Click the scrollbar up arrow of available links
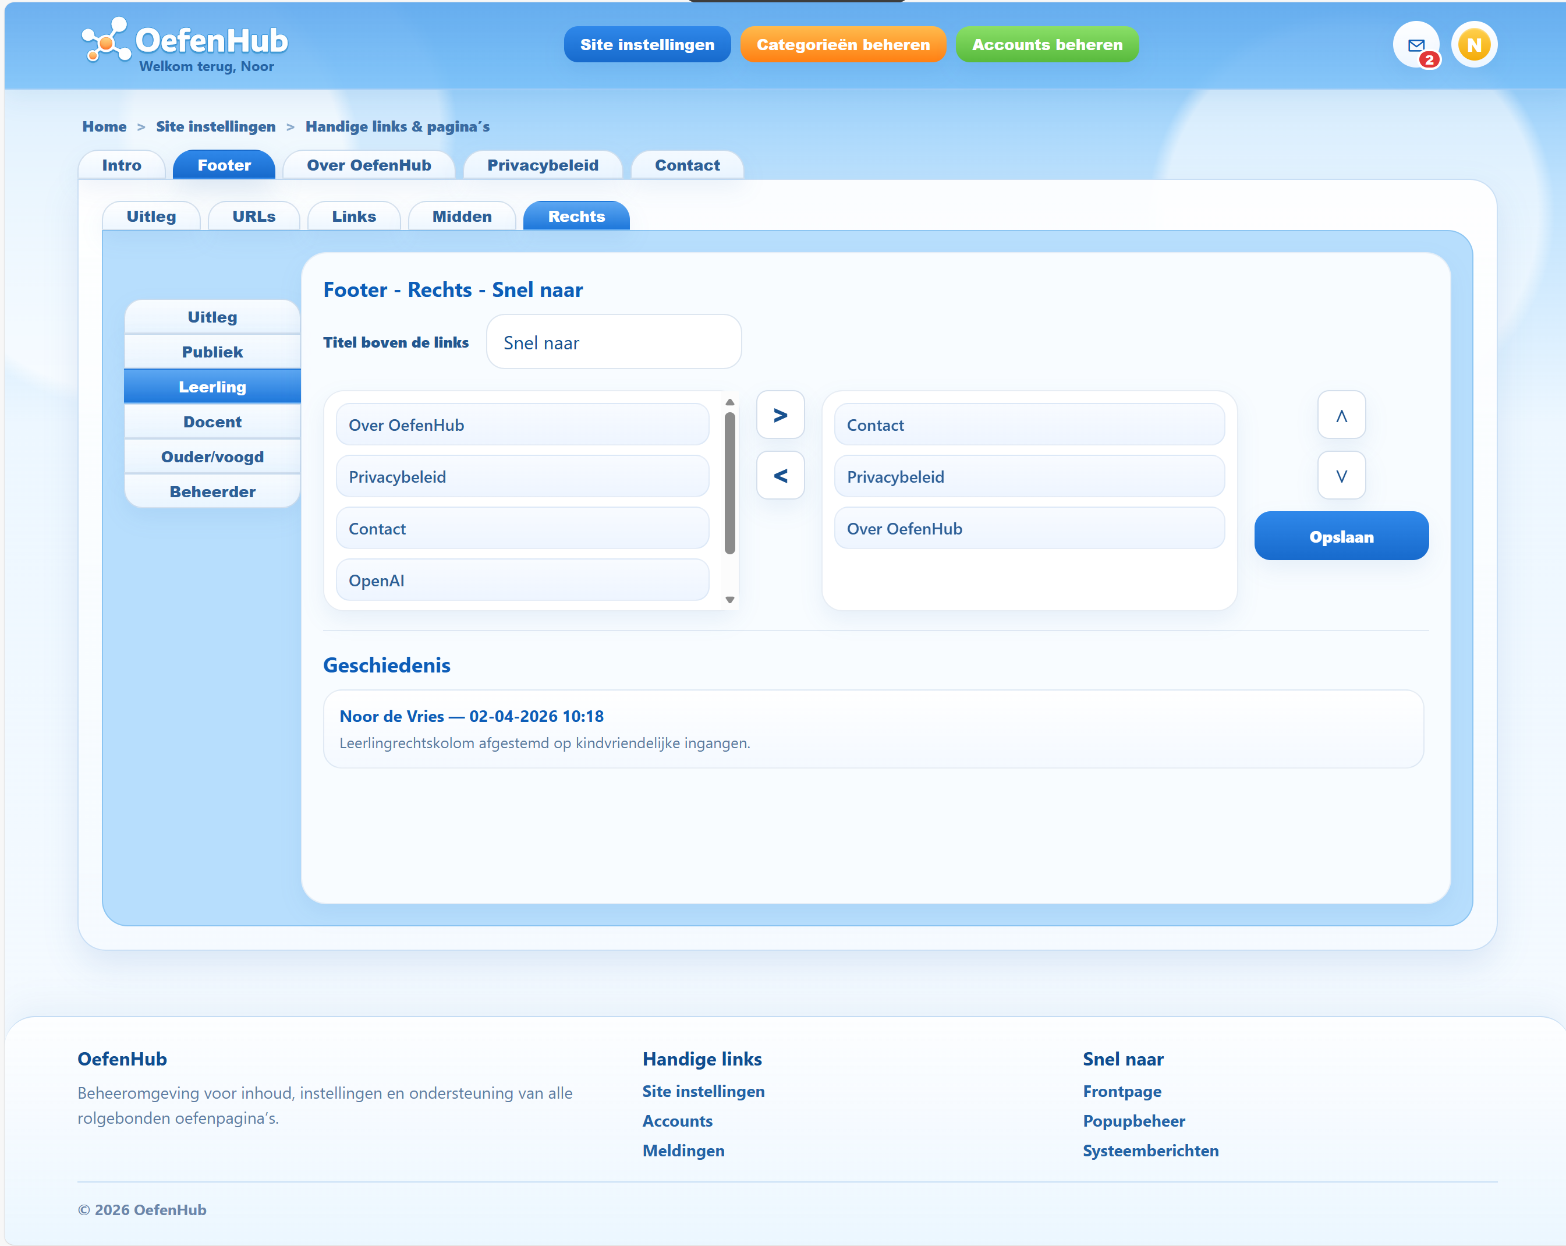This screenshot has width=1566, height=1246. click(x=729, y=402)
